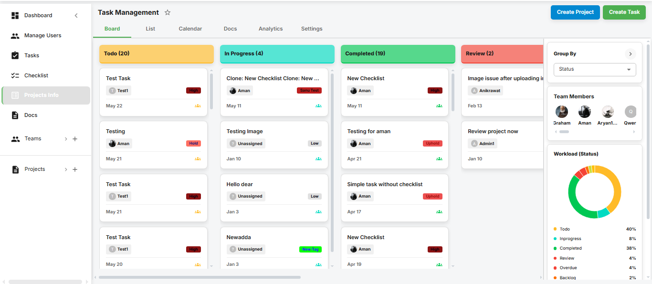Open the Analytics tab

click(x=271, y=29)
